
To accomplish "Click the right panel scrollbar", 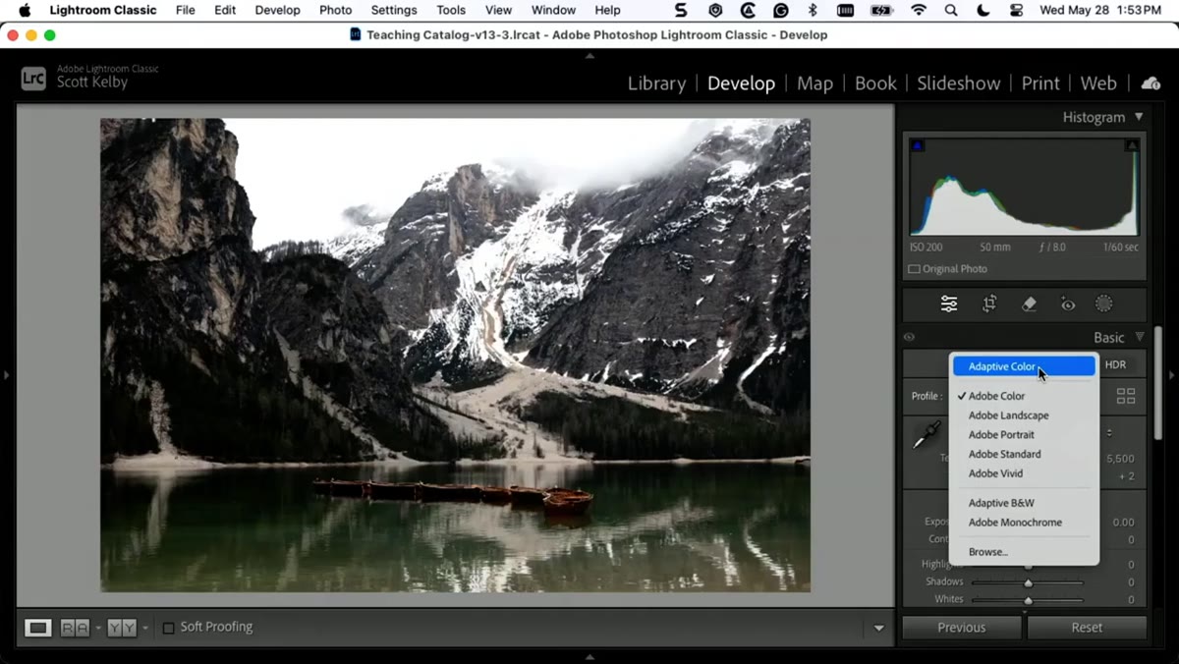I will pyautogui.click(x=1158, y=384).
